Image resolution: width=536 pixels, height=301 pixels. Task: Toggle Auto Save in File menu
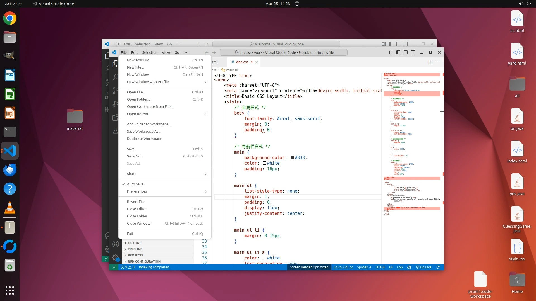(x=135, y=184)
